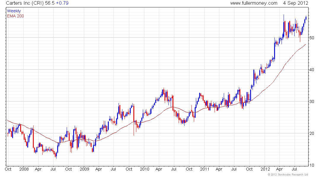The width and height of the screenshot is (326, 177).
Task: Click the 30 price axis label
Action: point(312,102)
